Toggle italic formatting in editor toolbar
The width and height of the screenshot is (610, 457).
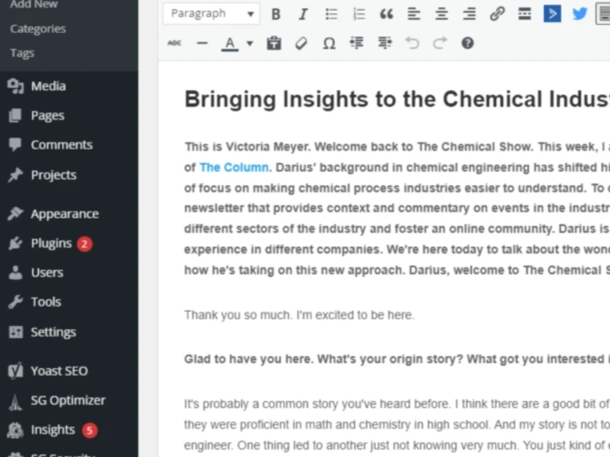(303, 15)
